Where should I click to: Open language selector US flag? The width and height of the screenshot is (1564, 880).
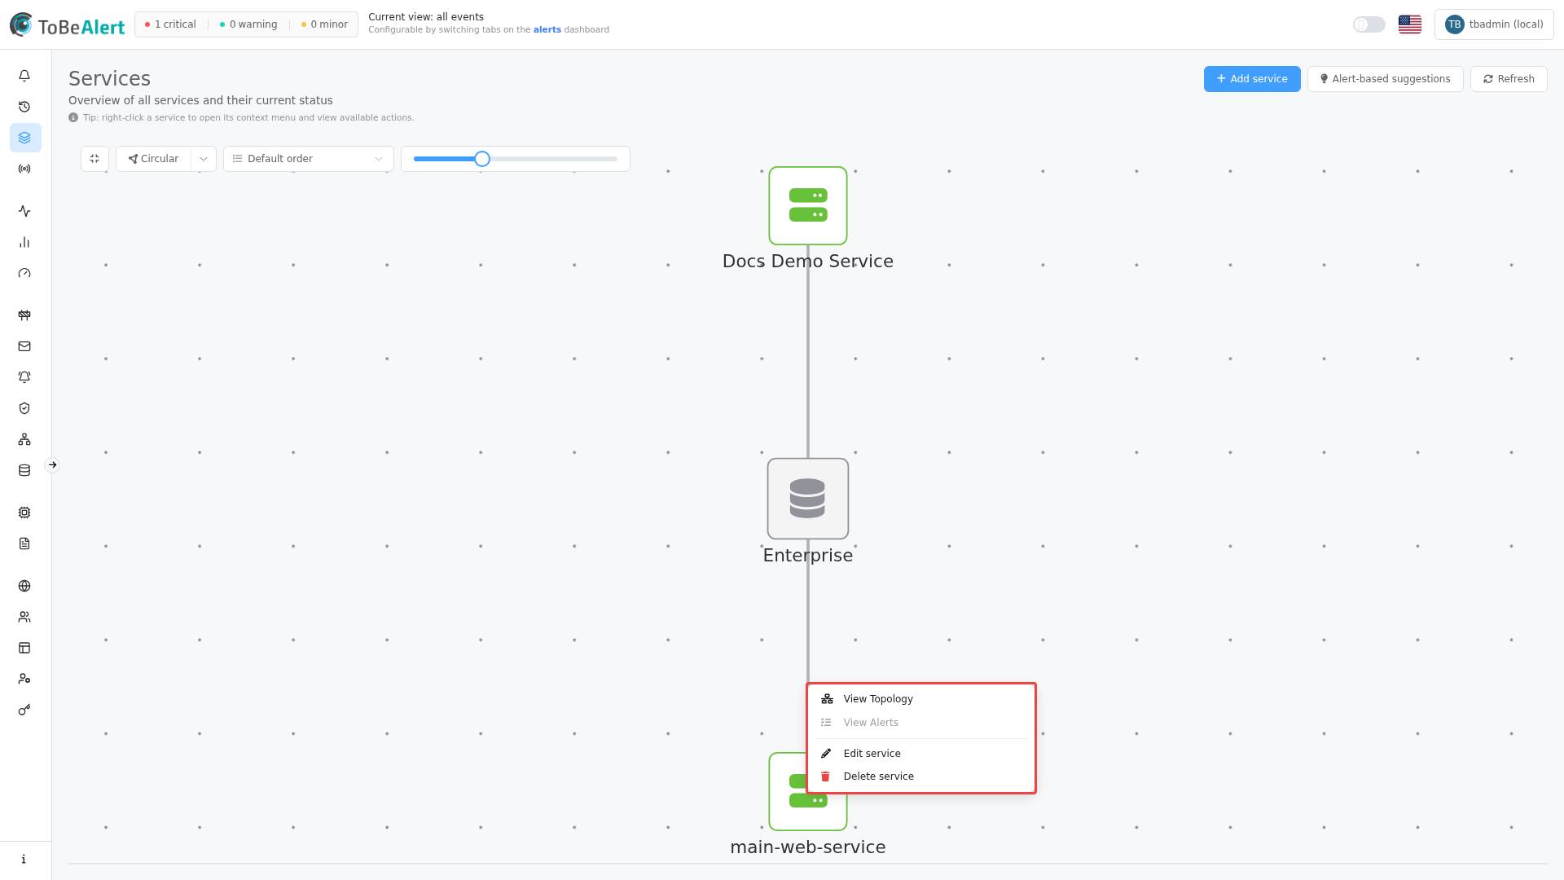point(1409,24)
